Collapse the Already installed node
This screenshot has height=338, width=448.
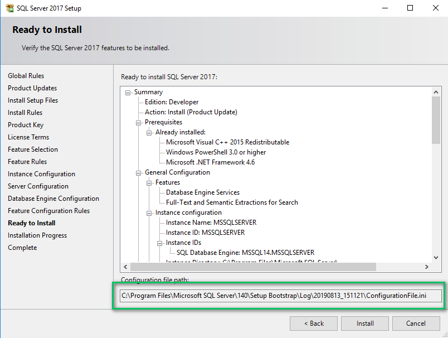tap(149, 133)
